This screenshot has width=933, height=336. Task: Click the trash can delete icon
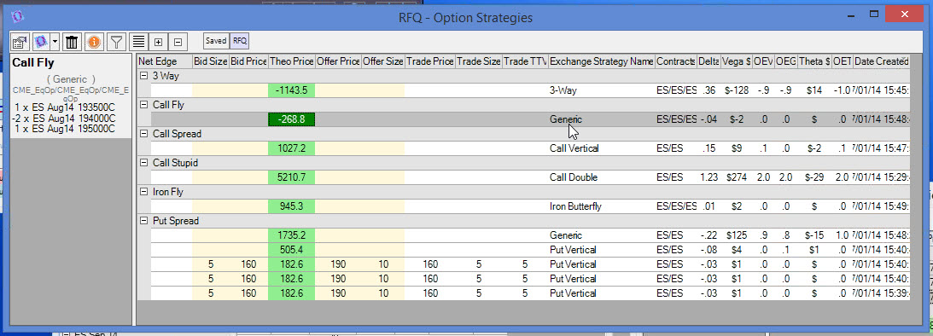(72, 42)
